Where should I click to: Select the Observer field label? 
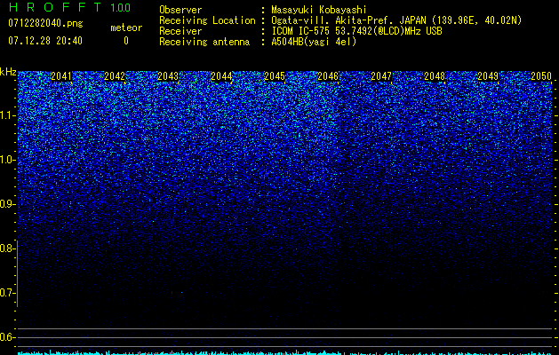coord(180,10)
